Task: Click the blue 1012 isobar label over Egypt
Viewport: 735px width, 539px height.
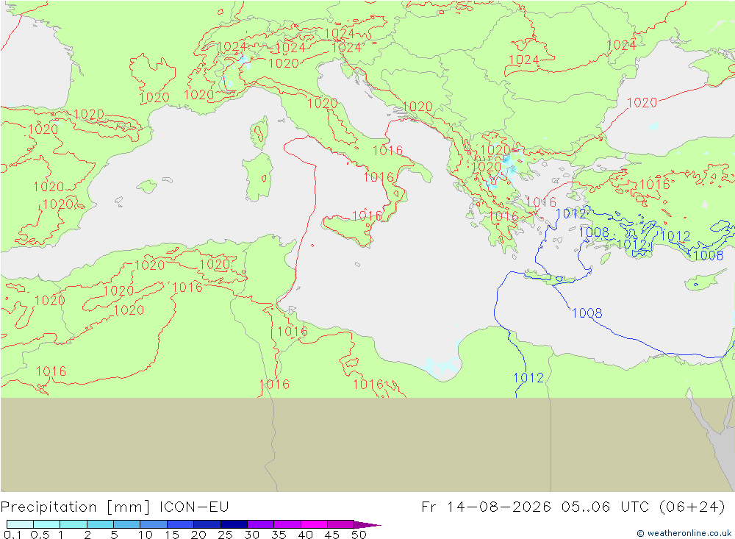Action: (x=528, y=378)
